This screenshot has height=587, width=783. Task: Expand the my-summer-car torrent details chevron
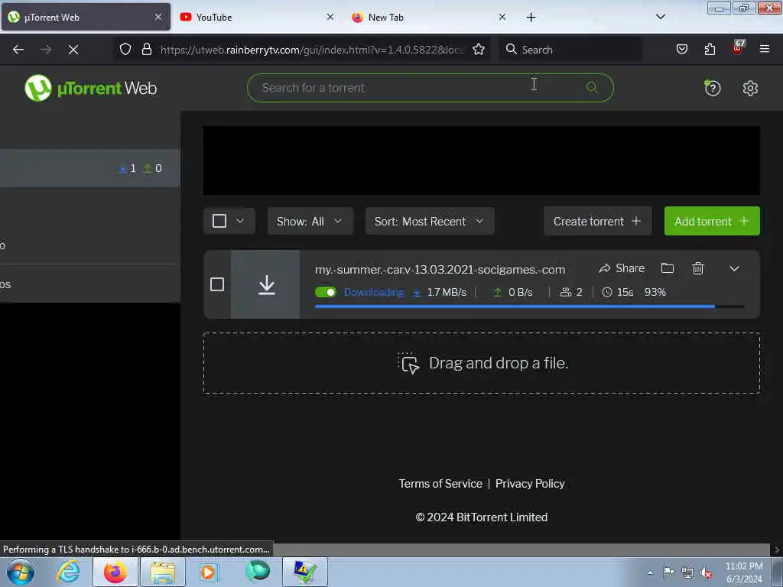click(733, 268)
